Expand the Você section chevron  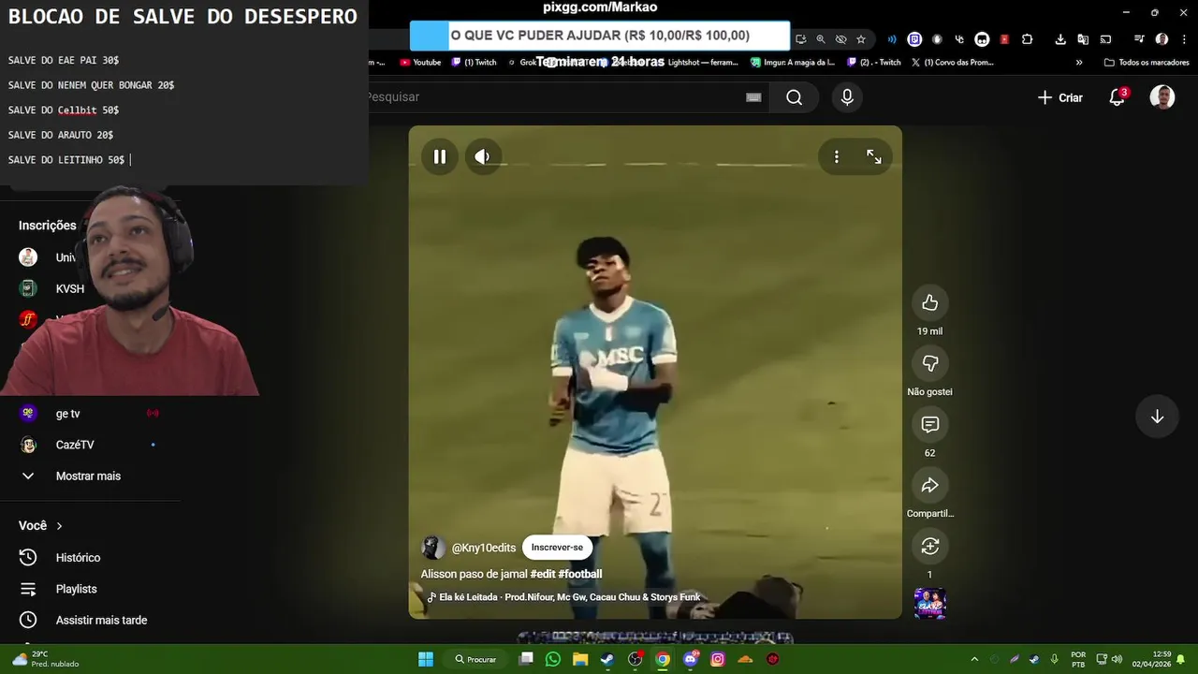59,526
